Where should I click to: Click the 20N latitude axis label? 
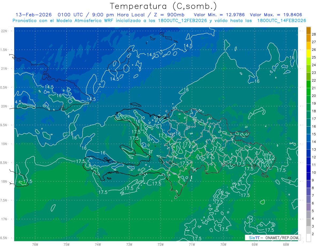click(x=4, y=106)
